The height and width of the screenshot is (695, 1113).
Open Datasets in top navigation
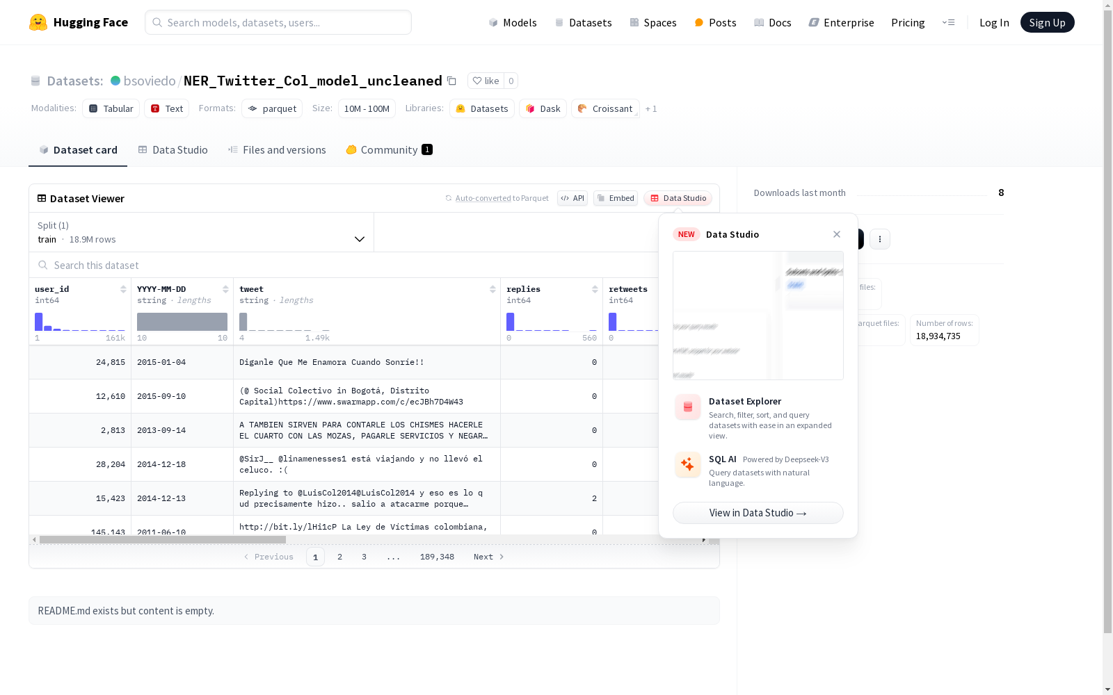click(x=583, y=22)
